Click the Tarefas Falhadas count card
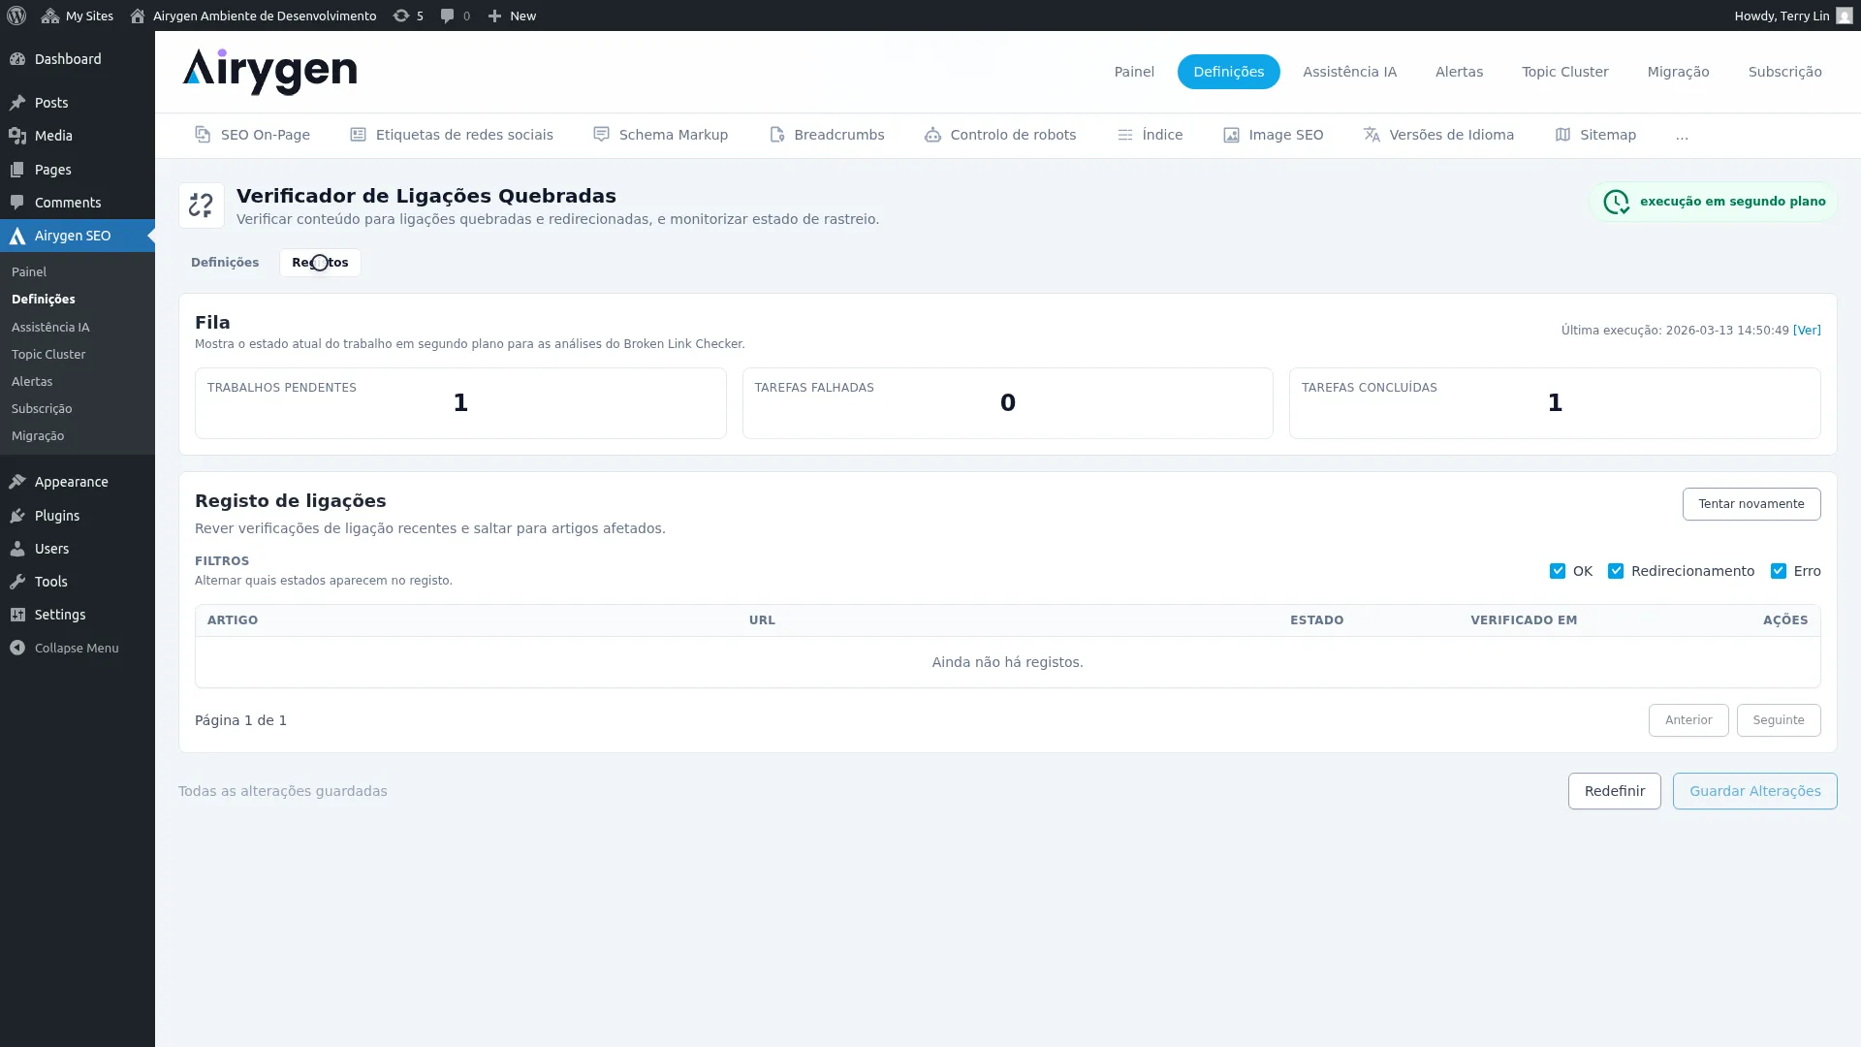 tap(1007, 403)
